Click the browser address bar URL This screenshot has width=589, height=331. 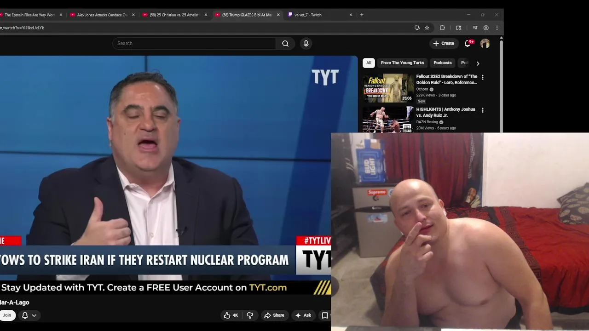22,28
